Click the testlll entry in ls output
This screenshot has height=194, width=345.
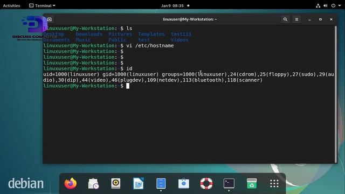click(181, 34)
